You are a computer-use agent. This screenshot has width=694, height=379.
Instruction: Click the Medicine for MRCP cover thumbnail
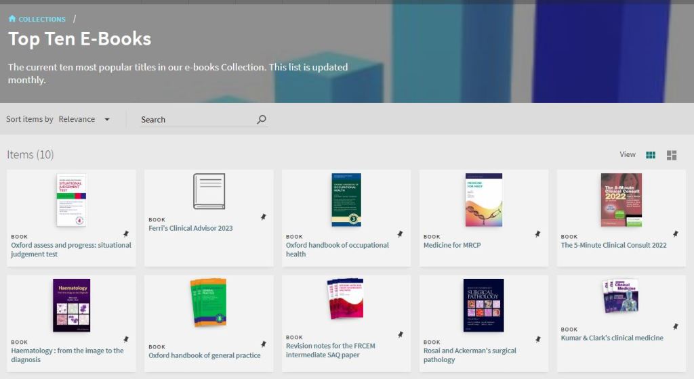point(483,200)
